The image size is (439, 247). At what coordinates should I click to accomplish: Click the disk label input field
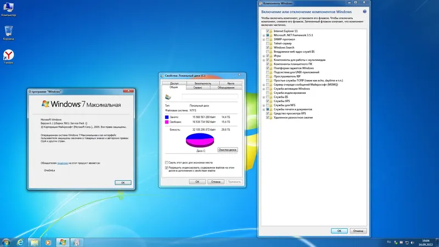210,97
